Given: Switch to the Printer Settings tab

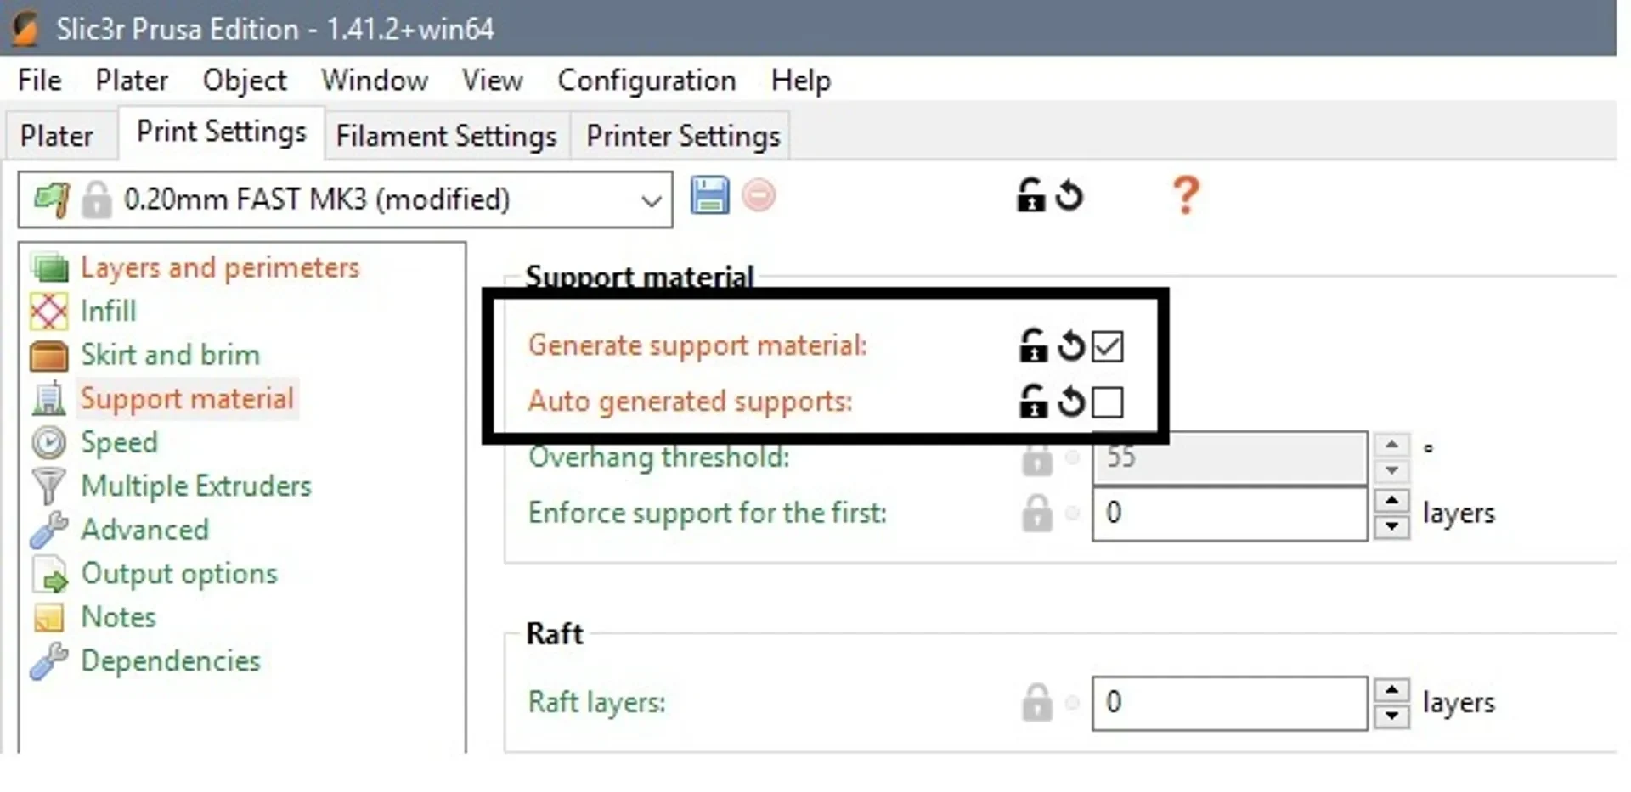Looking at the screenshot, I should tap(683, 136).
